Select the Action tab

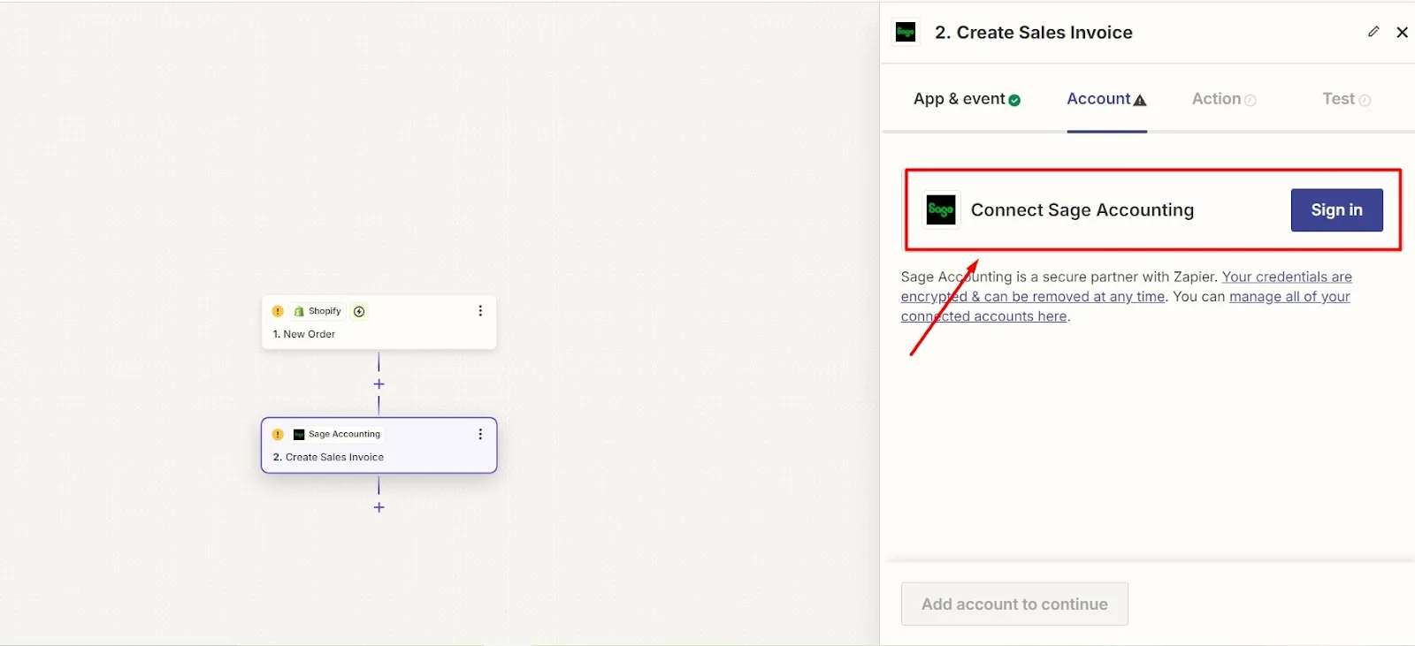click(x=1224, y=99)
